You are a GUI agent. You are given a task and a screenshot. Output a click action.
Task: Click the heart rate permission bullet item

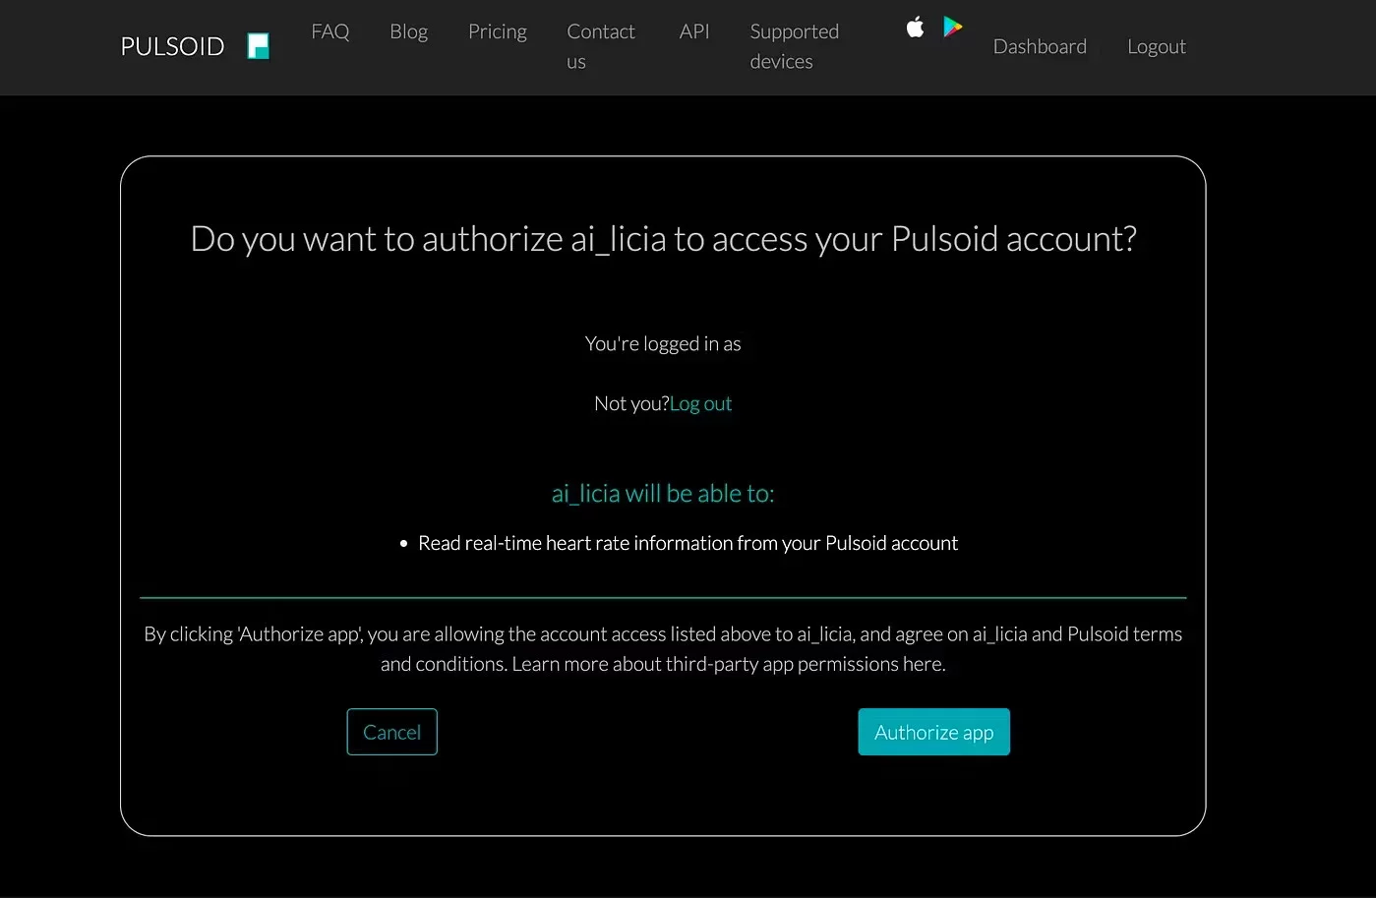[x=688, y=542]
